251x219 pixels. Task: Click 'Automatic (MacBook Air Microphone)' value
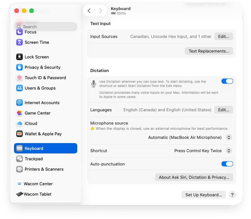point(185,137)
